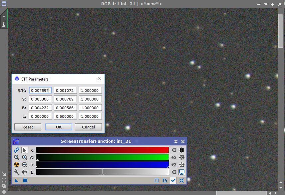The image size is (285, 195).
Task: Select the edit-mode arrow pointer tool
Action: click(25, 150)
